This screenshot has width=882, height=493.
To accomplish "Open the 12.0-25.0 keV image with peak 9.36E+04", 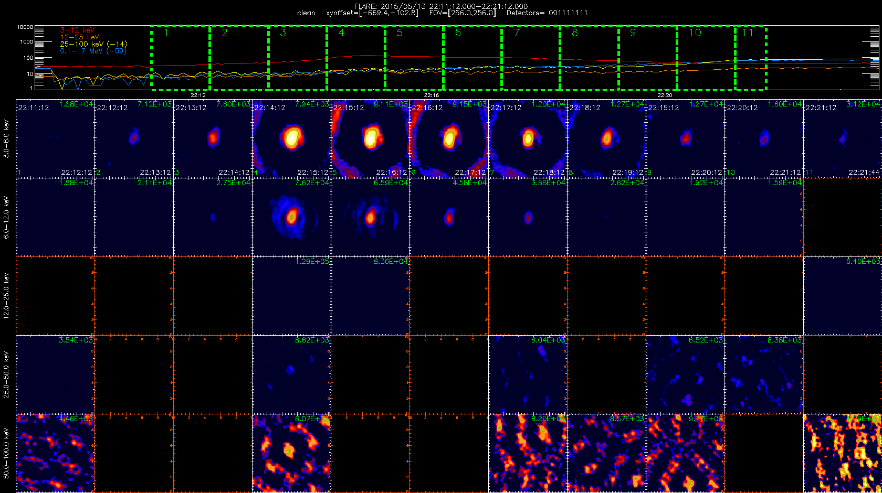I will click(370, 296).
